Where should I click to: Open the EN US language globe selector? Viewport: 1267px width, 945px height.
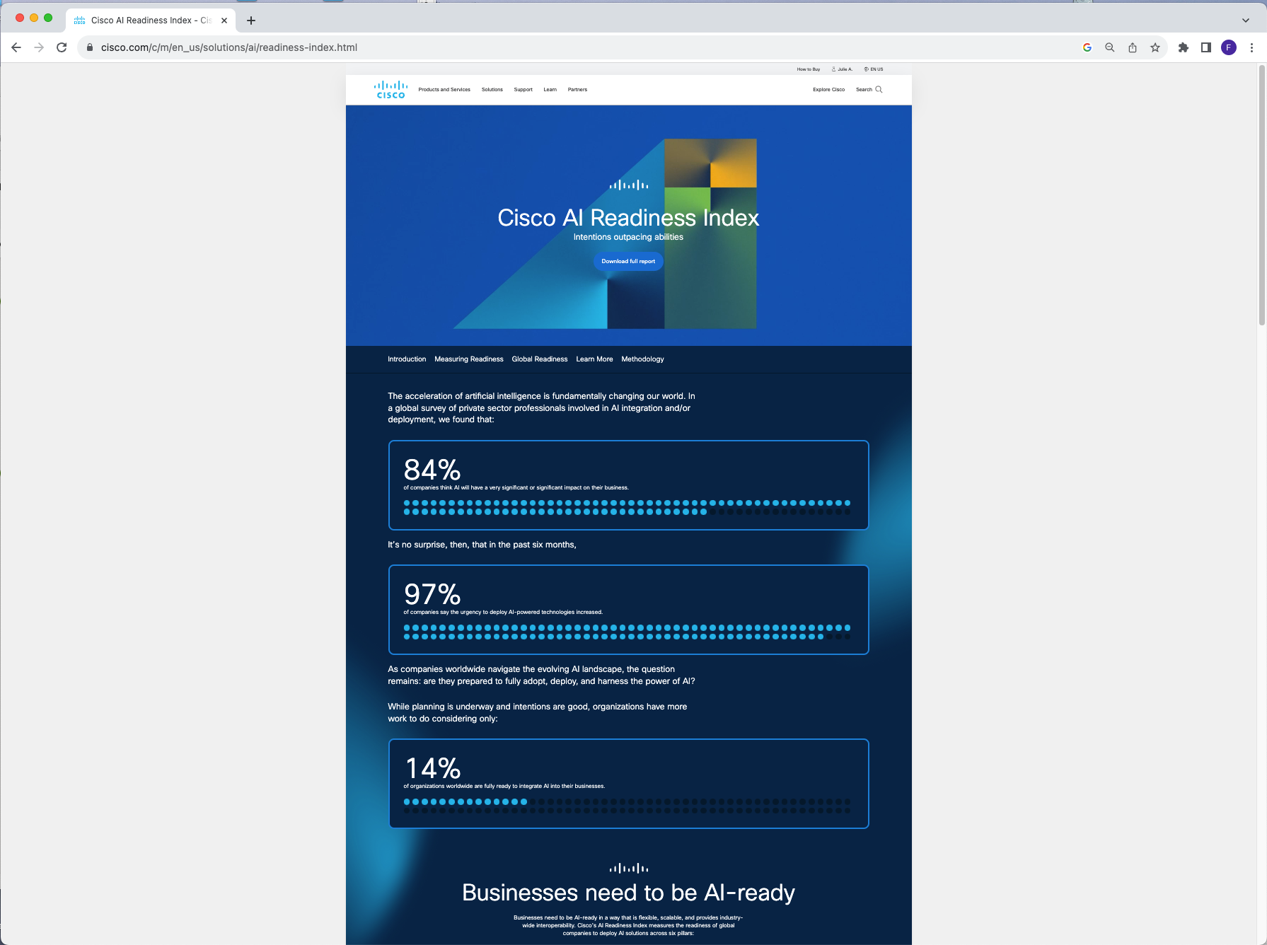[866, 69]
